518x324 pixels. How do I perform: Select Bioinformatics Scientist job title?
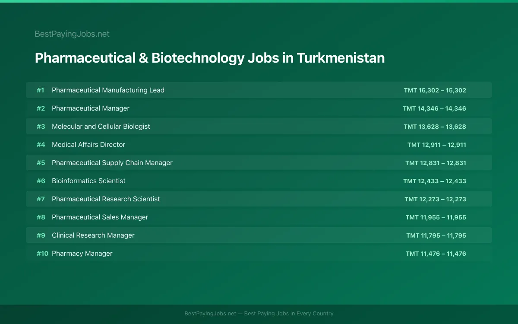pyautogui.click(x=88, y=181)
